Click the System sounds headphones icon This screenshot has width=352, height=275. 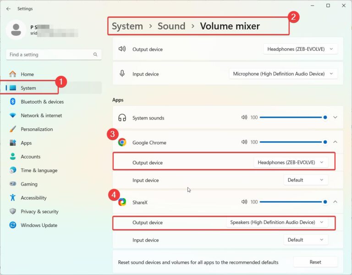click(122, 118)
